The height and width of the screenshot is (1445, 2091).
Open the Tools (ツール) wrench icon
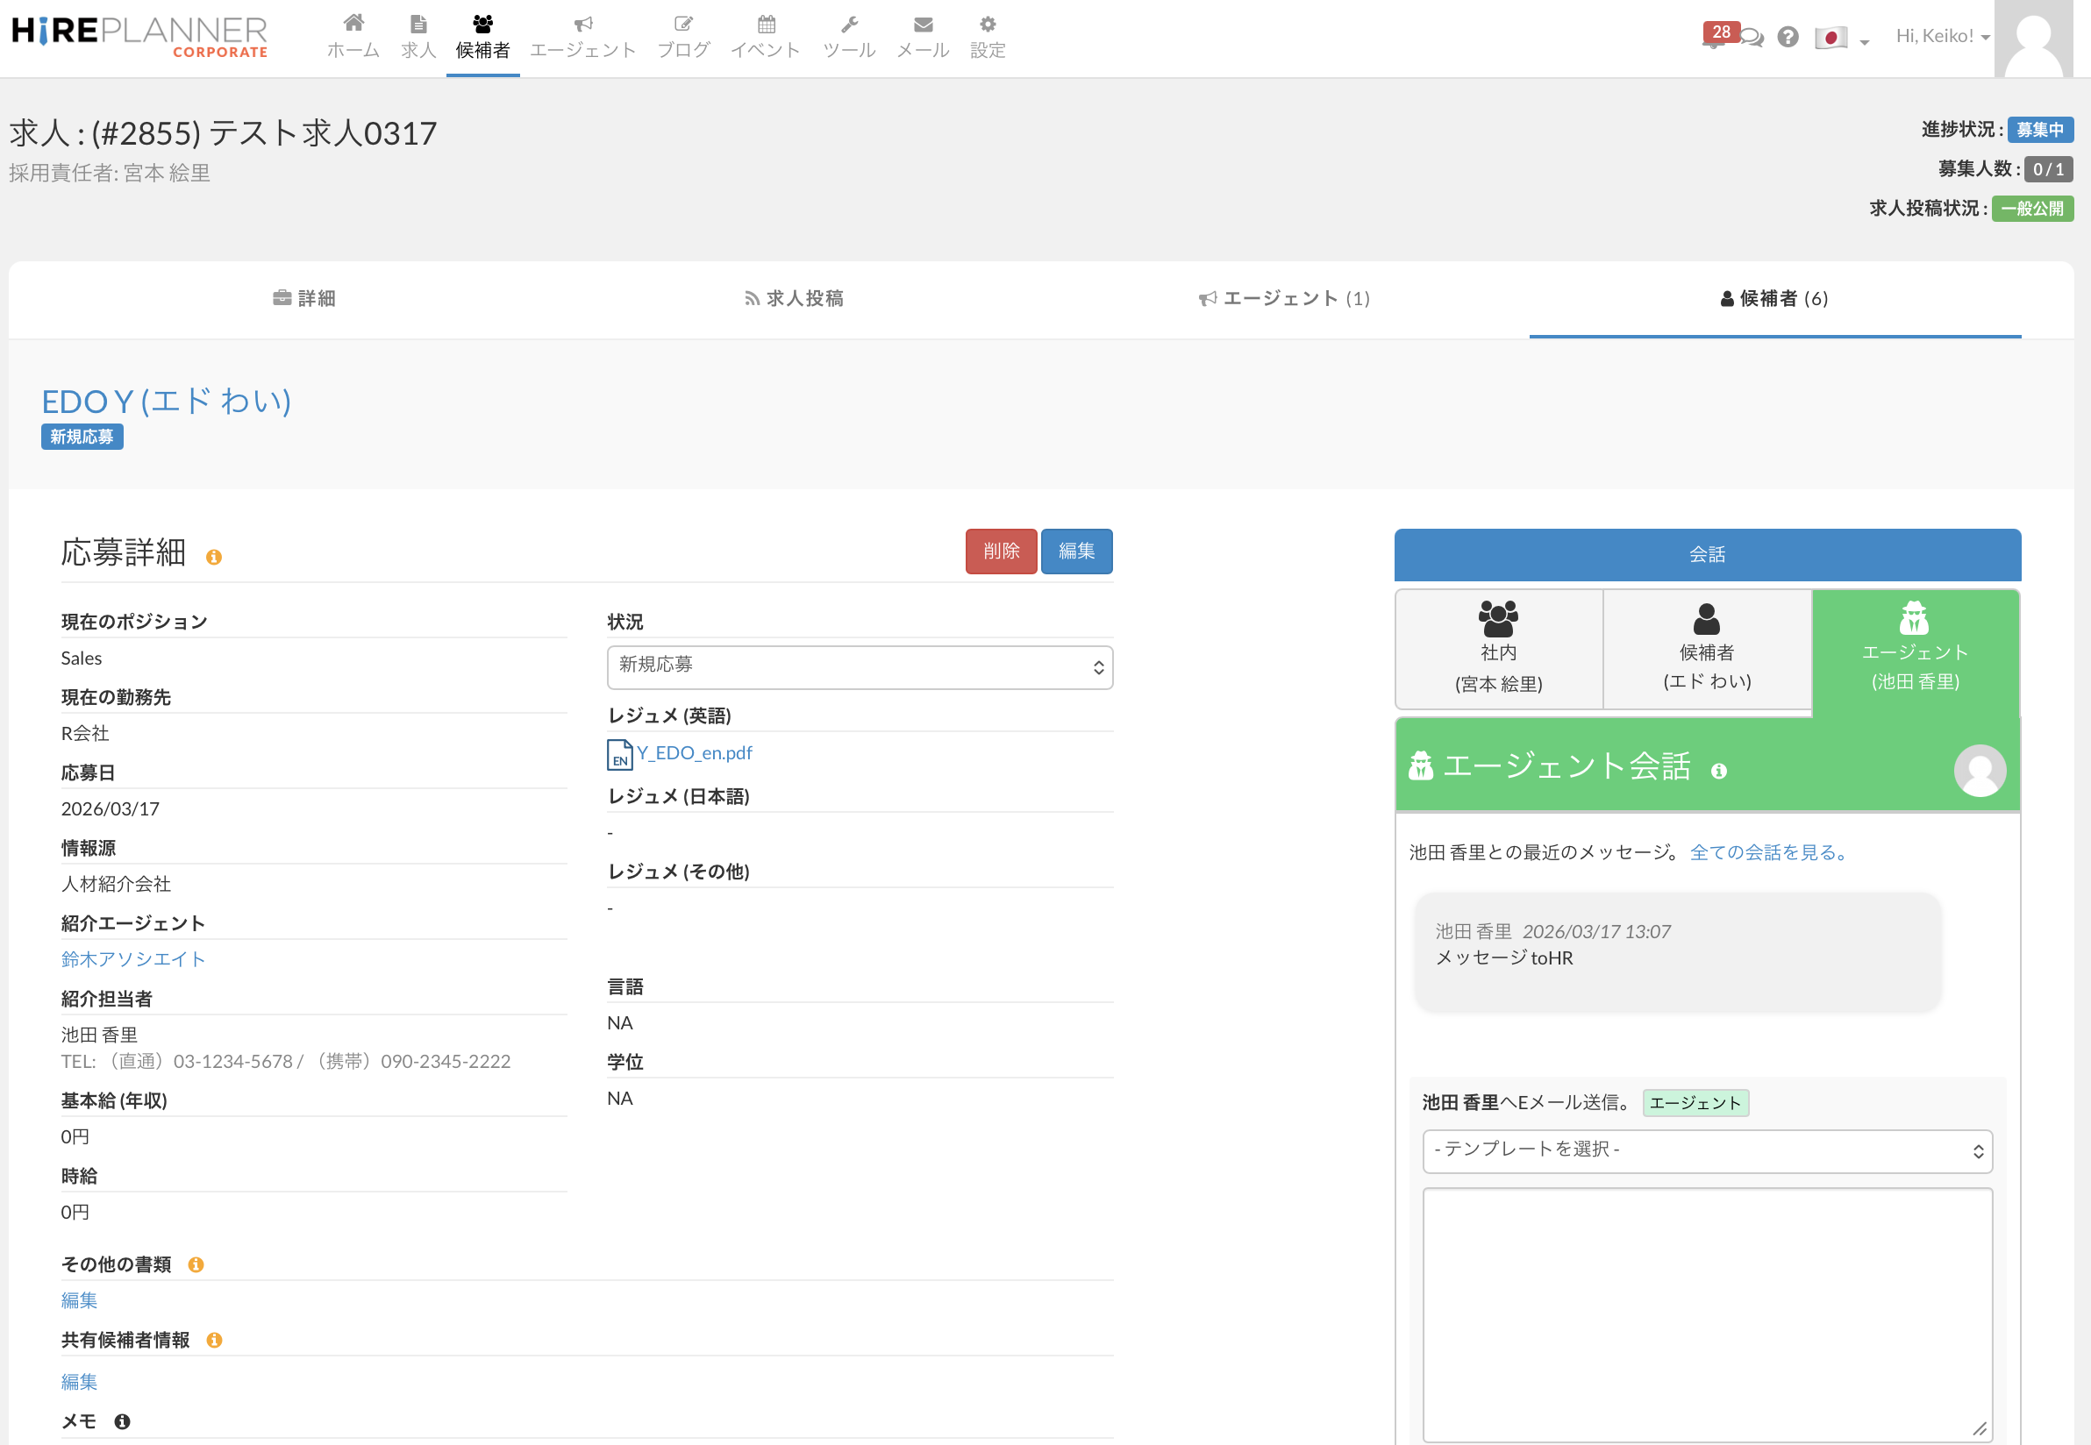click(x=848, y=24)
